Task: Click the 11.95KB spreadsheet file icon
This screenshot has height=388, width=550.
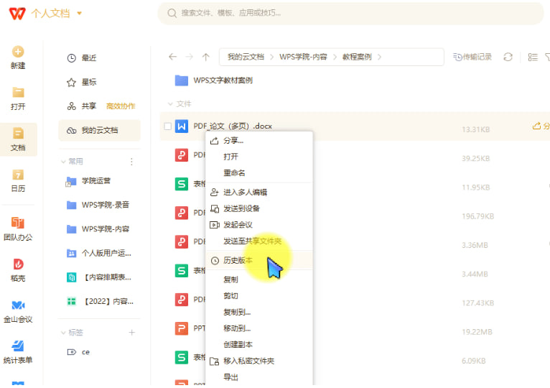Action: tap(182, 184)
